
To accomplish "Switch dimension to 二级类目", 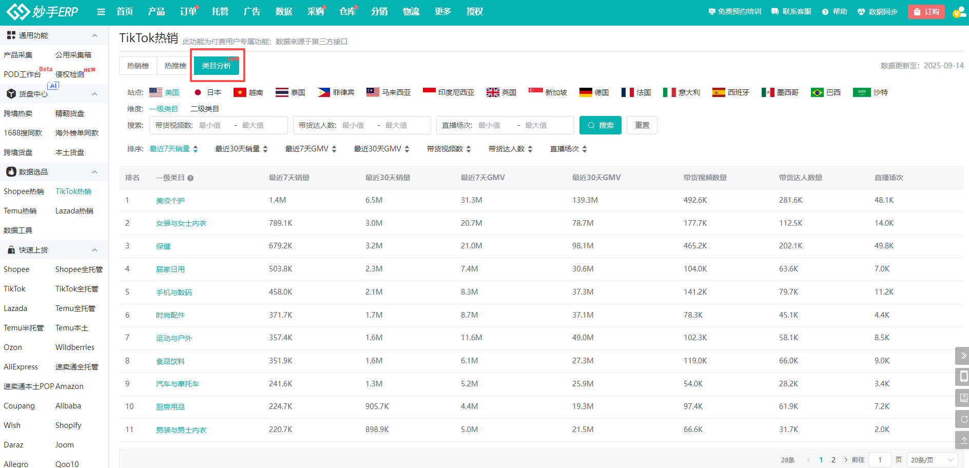I will click(x=205, y=109).
